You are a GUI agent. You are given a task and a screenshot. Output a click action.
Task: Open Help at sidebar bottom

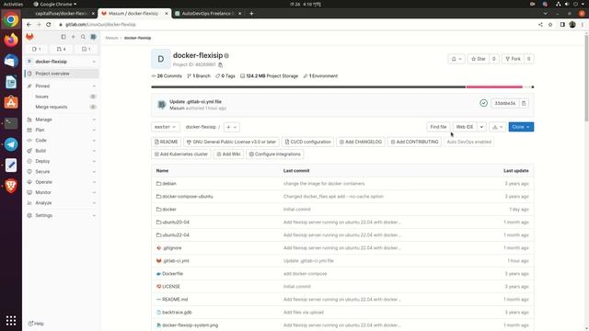pyautogui.click(x=36, y=324)
